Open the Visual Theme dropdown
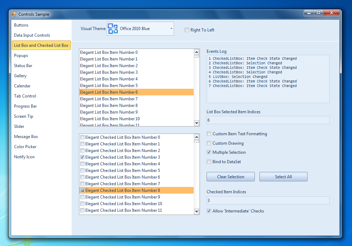 pyautogui.click(x=171, y=29)
